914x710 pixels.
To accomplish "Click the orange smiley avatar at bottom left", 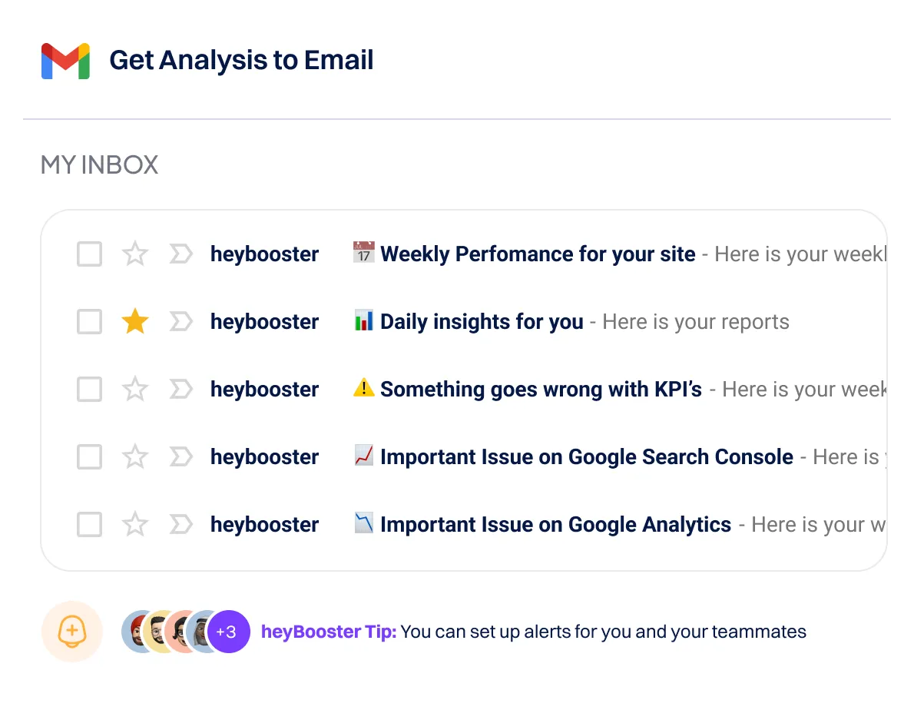I will pyautogui.click(x=71, y=632).
